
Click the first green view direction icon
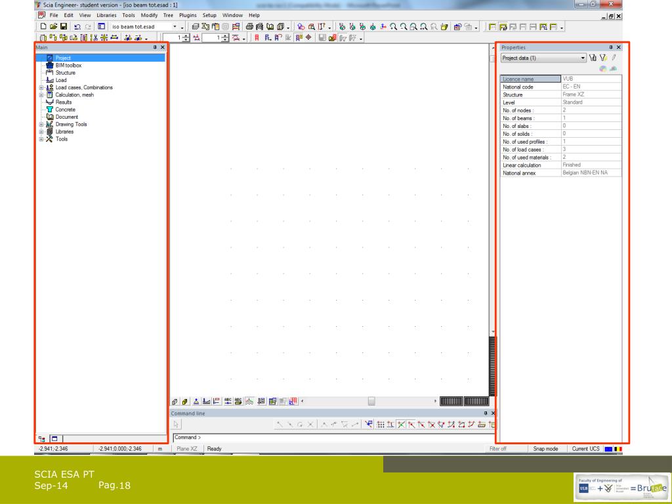click(x=342, y=26)
